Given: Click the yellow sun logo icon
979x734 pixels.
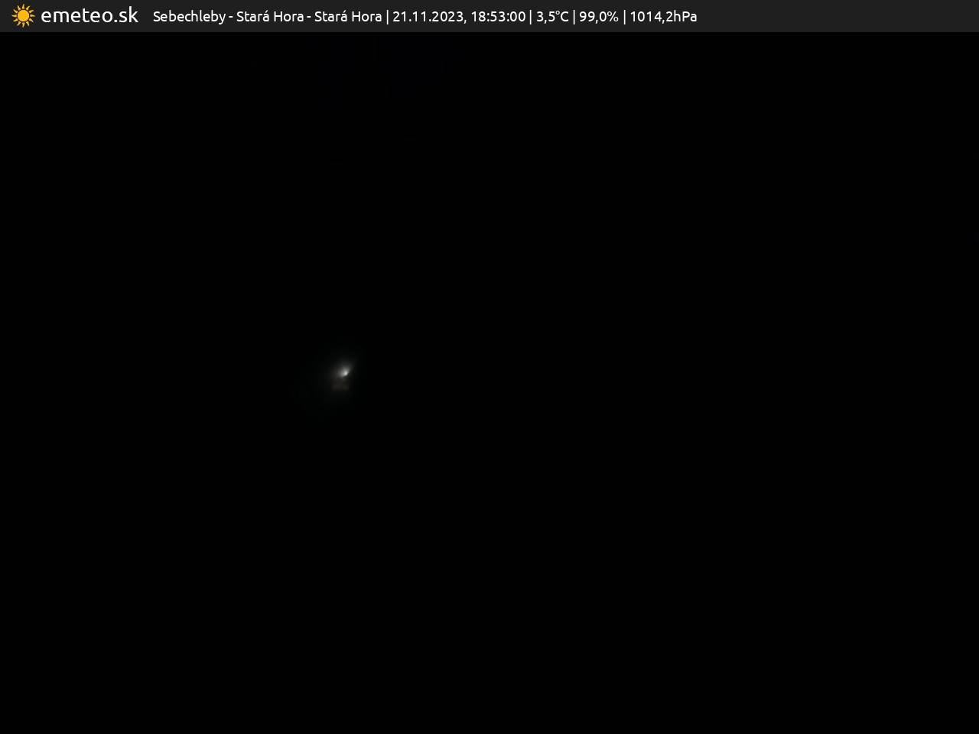Looking at the screenshot, I should [x=23, y=16].
